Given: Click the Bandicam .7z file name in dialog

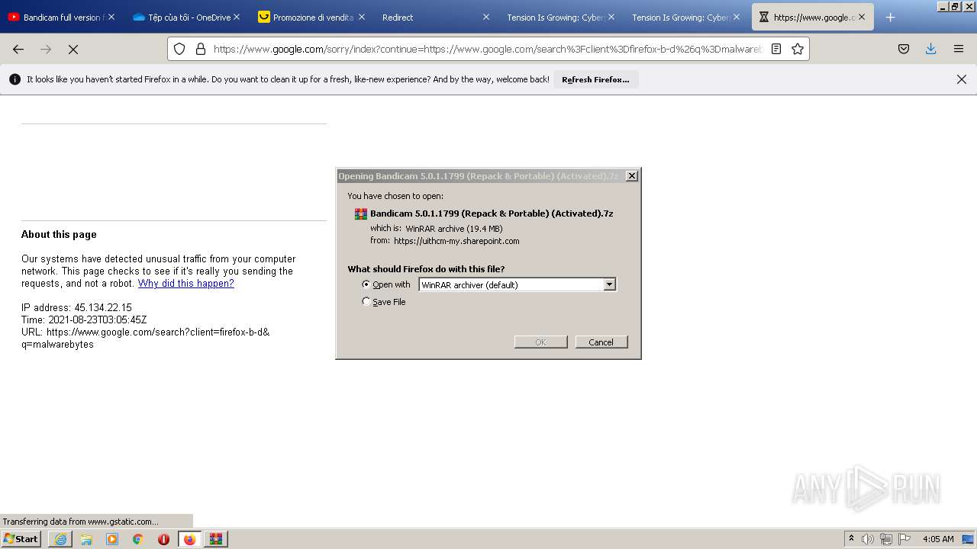Looking at the screenshot, I should [x=492, y=213].
